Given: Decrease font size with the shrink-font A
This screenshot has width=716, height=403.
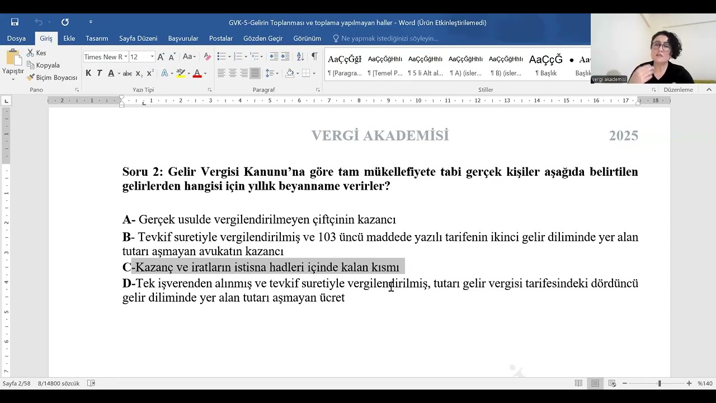Looking at the screenshot, I should point(172,57).
